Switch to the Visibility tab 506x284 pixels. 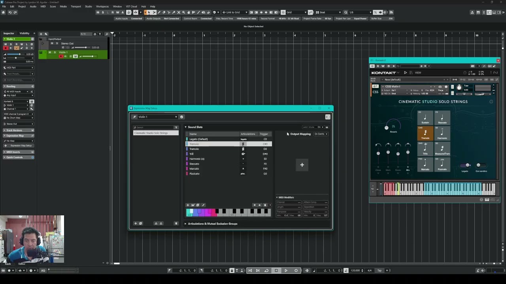coord(25,34)
